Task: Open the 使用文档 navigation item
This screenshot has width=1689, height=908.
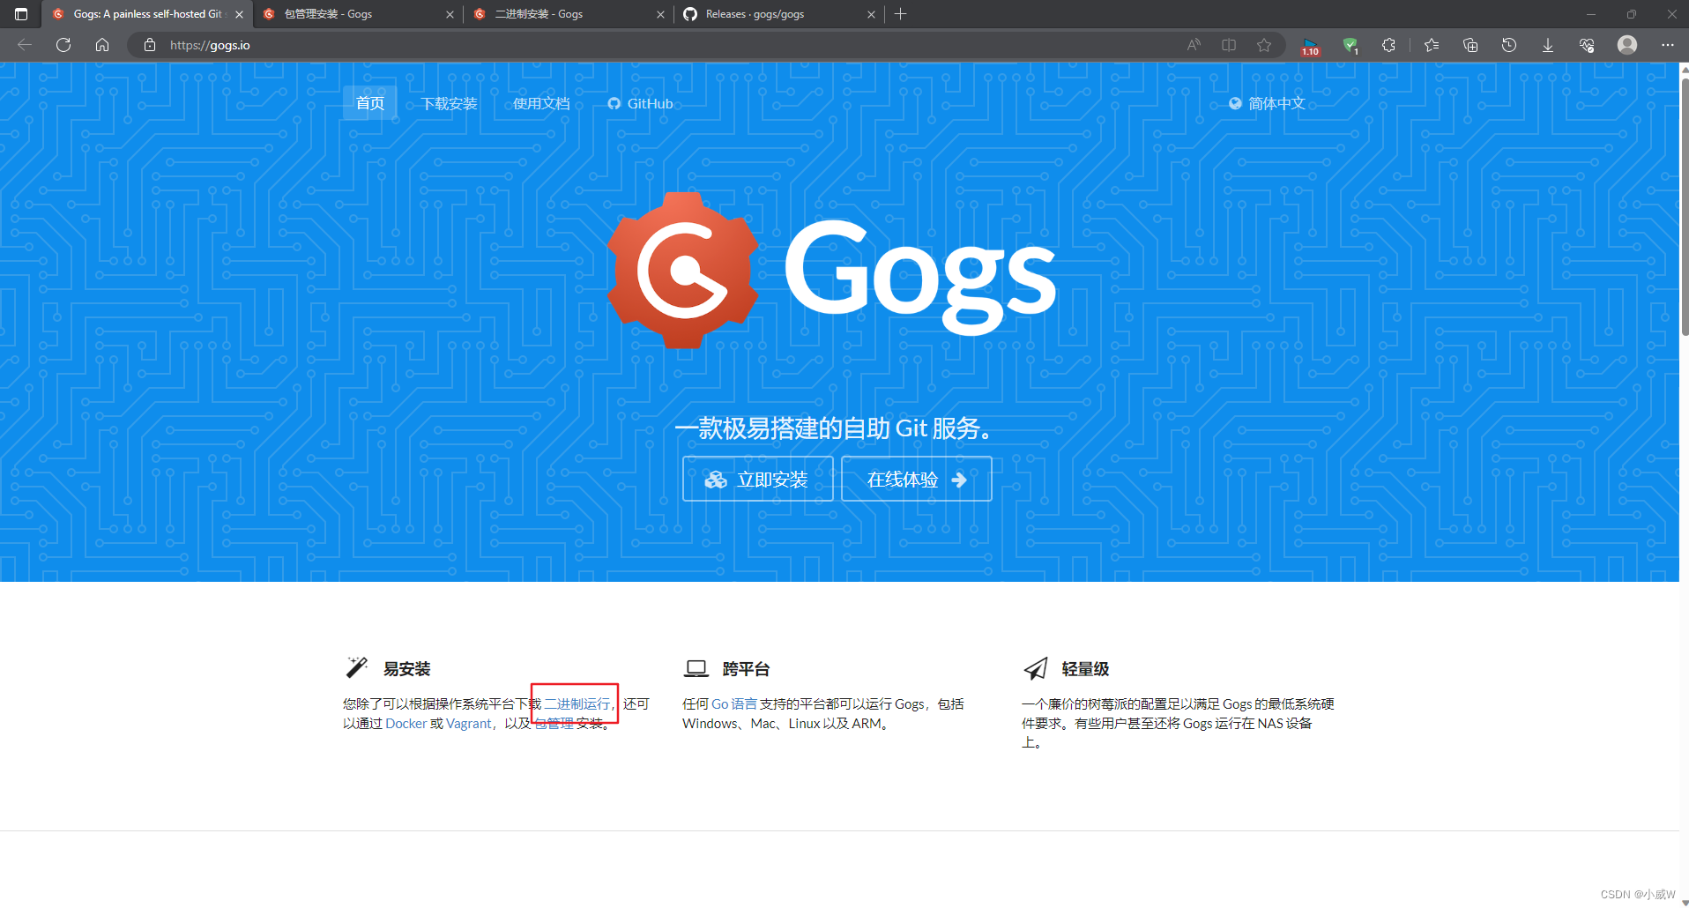Action: [541, 103]
